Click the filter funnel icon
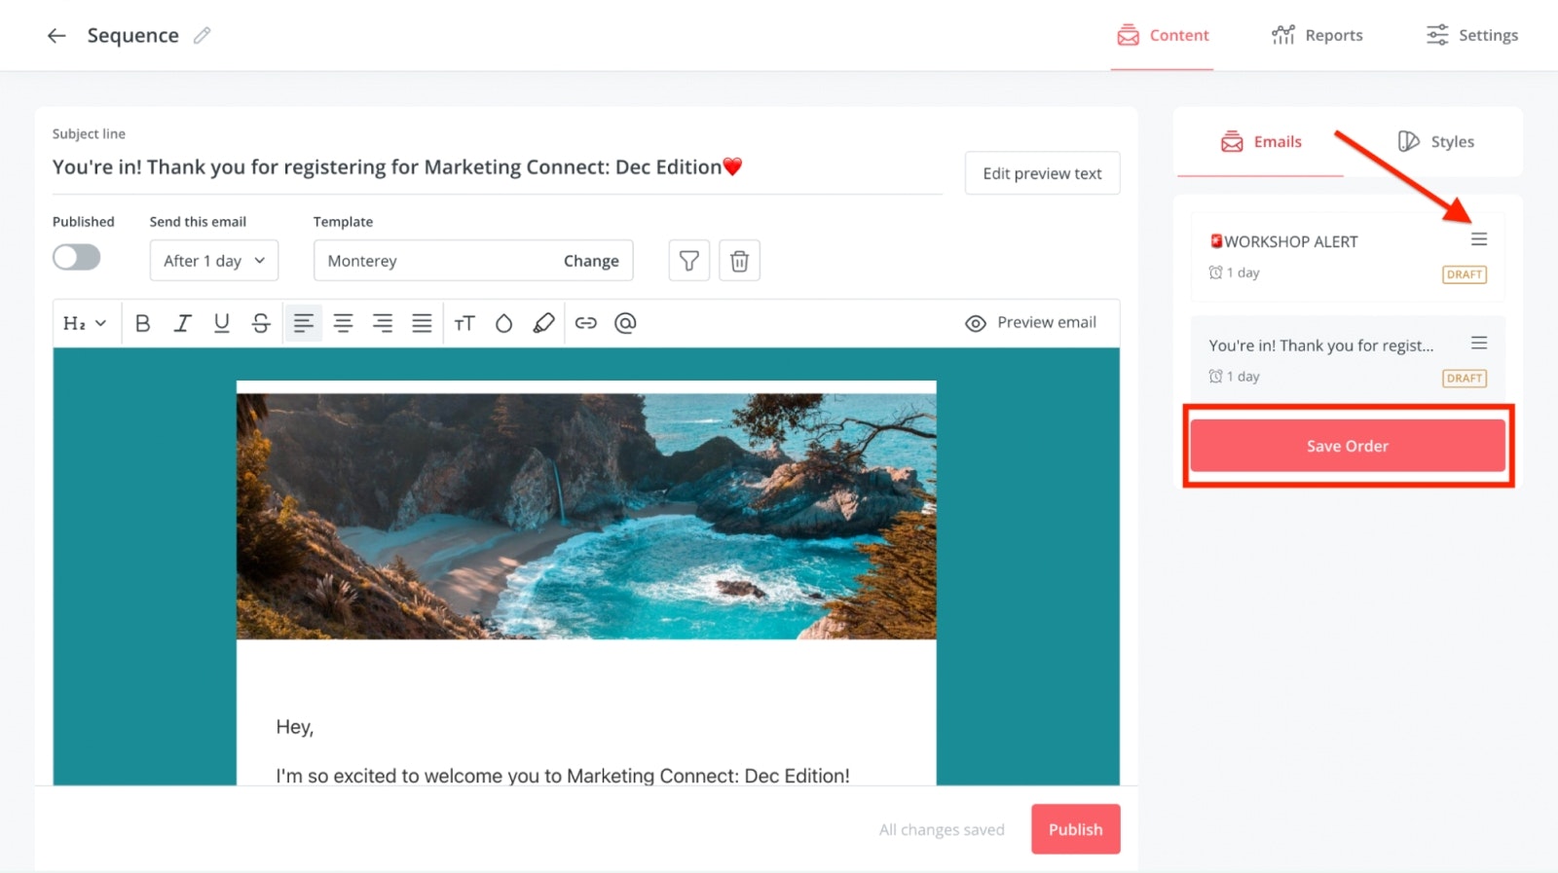Viewport: 1558px width, 873px height. (x=688, y=261)
